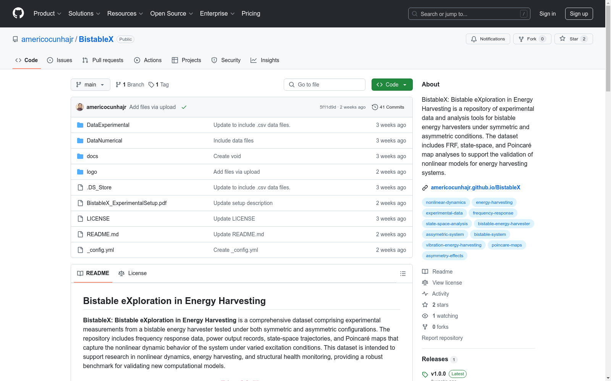The width and height of the screenshot is (611, 381).
Task: Click the tag icon next to 1 Tag
Action: 151,85
